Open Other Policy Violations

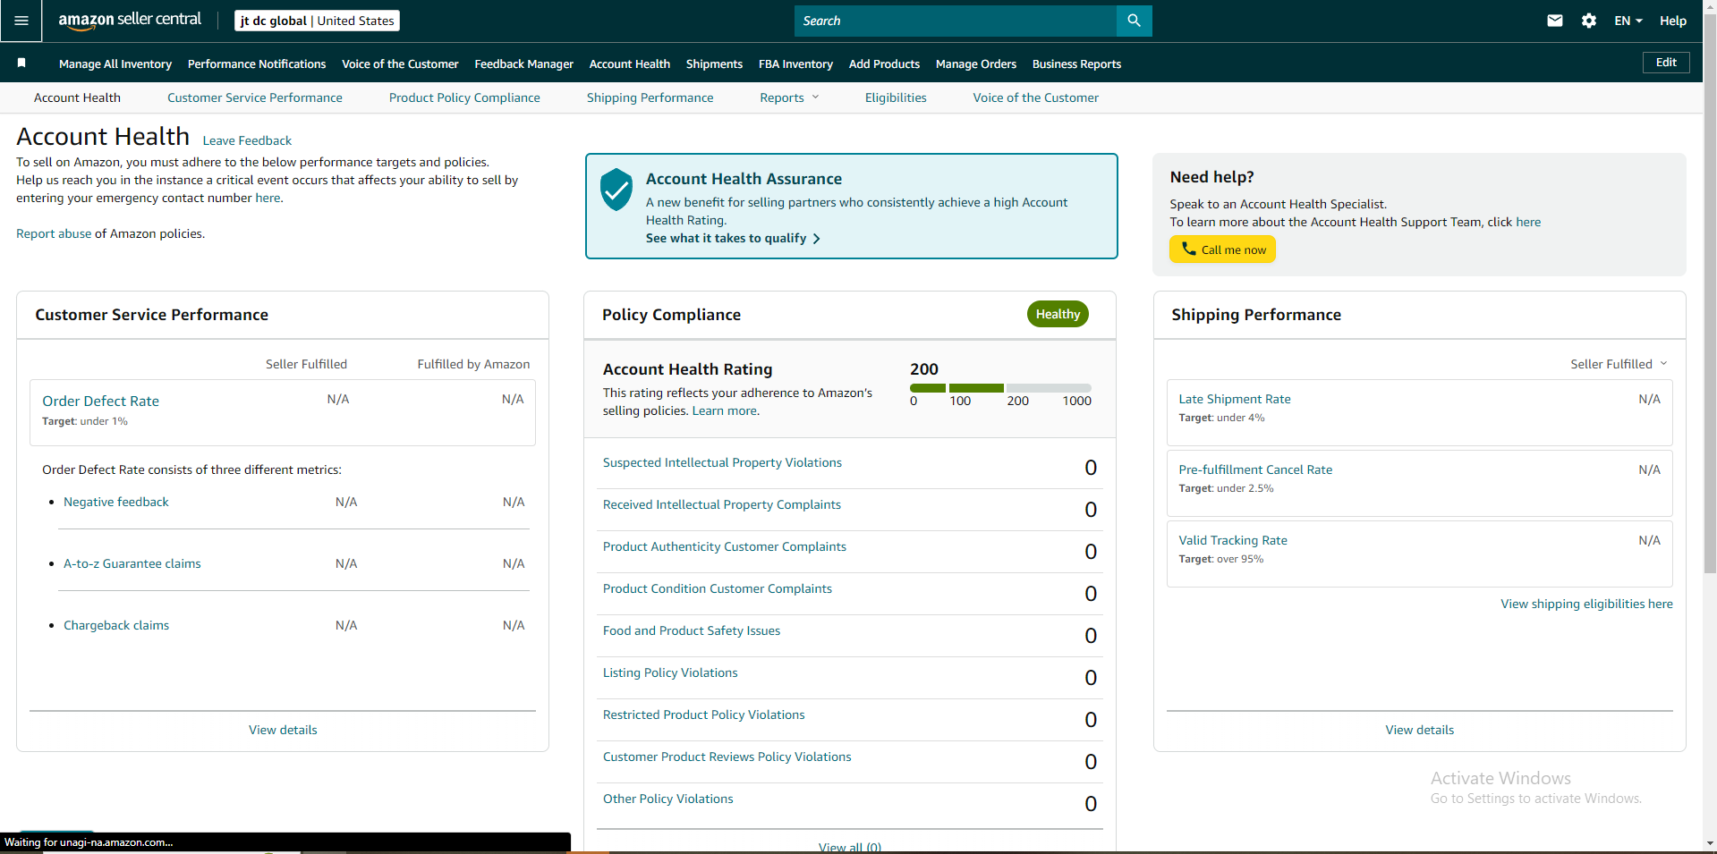pyautogui.click(x=668, y=799)
